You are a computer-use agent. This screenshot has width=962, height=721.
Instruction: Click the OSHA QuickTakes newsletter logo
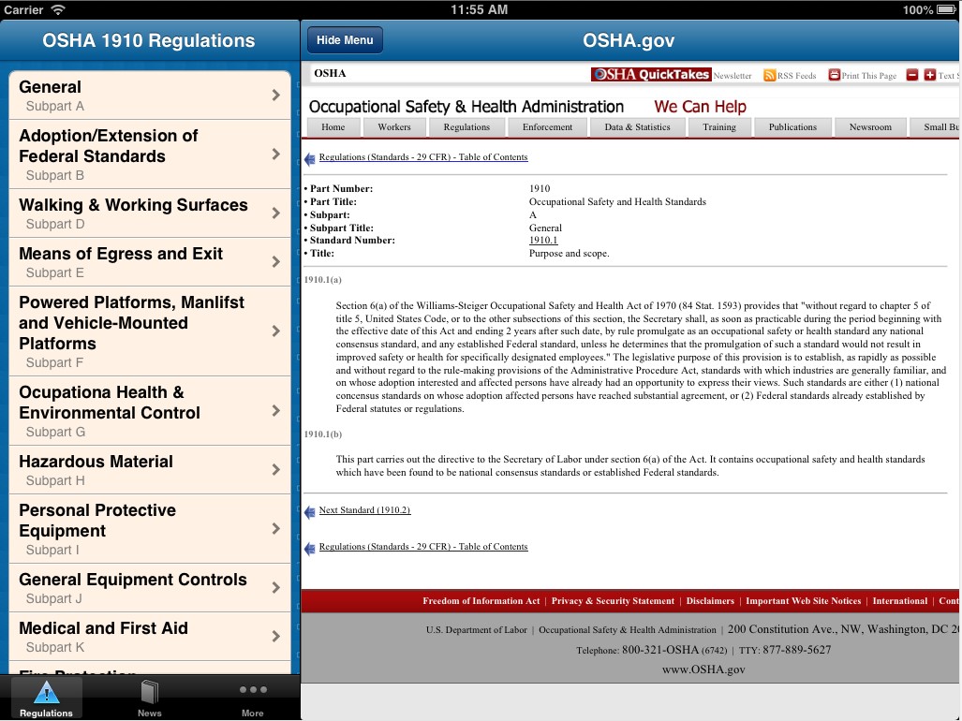pyautogui.click(x=651, y=74)
